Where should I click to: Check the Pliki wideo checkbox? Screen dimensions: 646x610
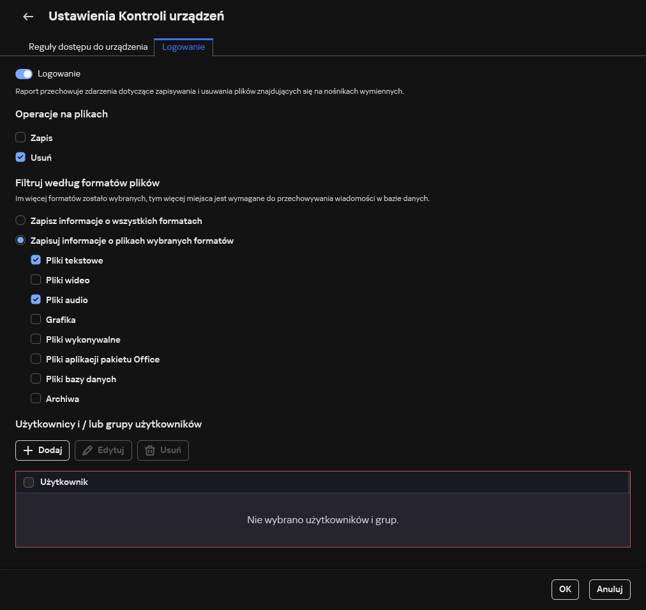click(36, 280)
